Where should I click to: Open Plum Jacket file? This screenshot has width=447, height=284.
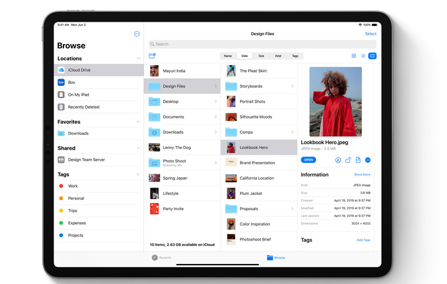tap(259, 193)
